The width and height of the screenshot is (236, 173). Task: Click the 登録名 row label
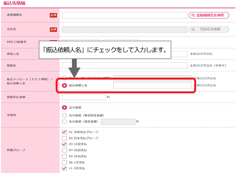click(x=12, y=66)
